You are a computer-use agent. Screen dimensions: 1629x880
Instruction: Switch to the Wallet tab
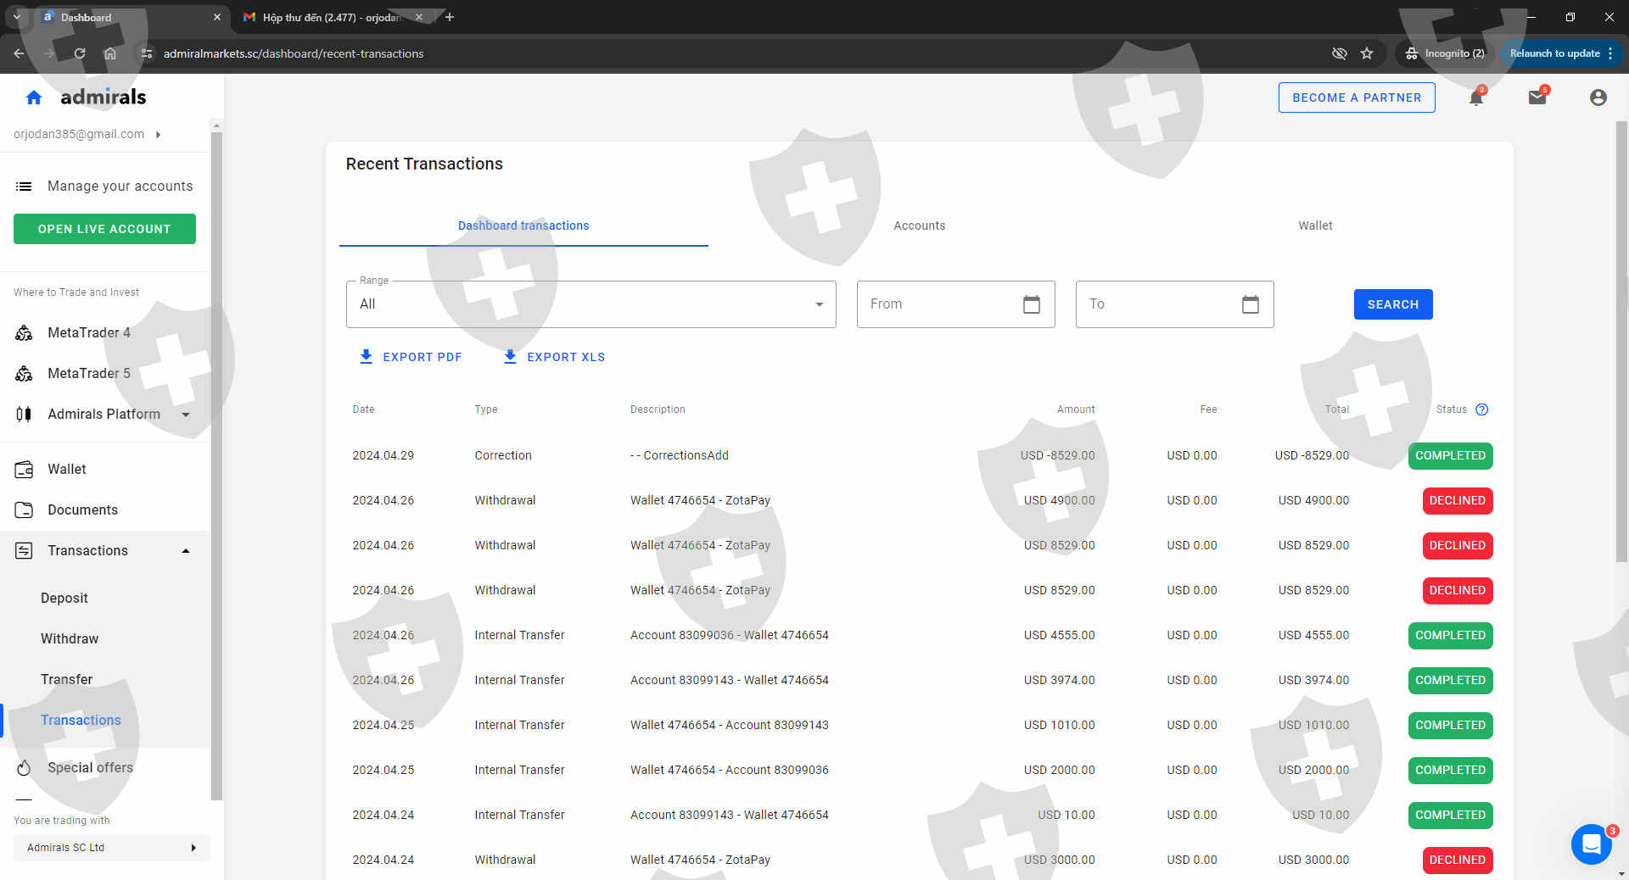pyautogui.click(x=1314, y=226)
